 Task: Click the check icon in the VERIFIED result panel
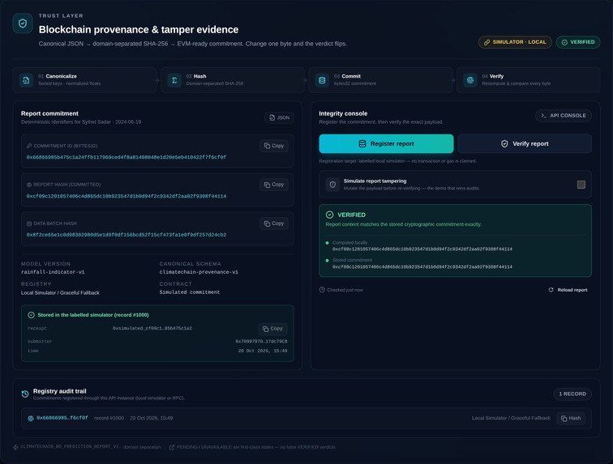coord(329,215)
